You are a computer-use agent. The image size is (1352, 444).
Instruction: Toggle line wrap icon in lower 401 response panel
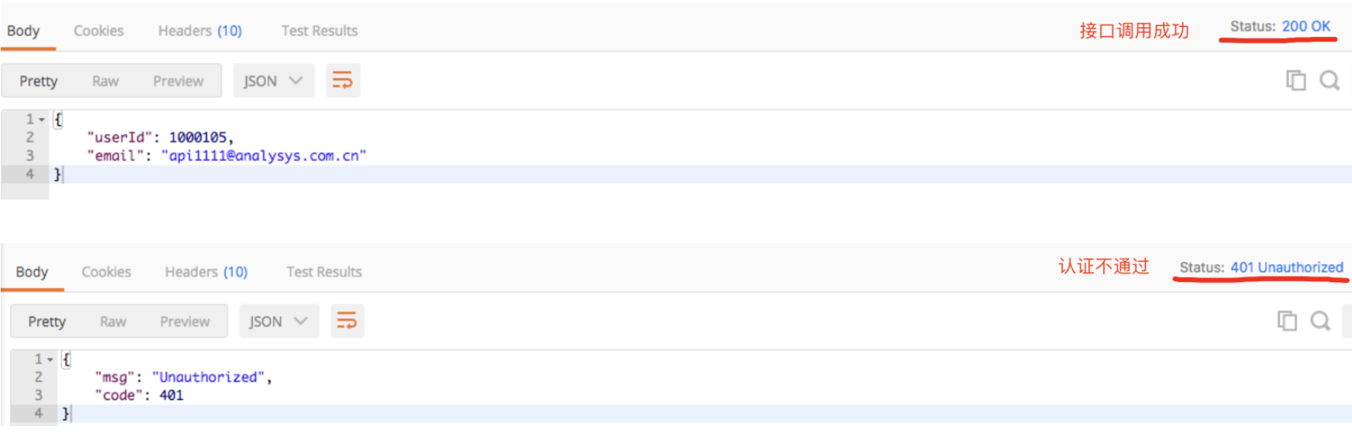point(347,321)
